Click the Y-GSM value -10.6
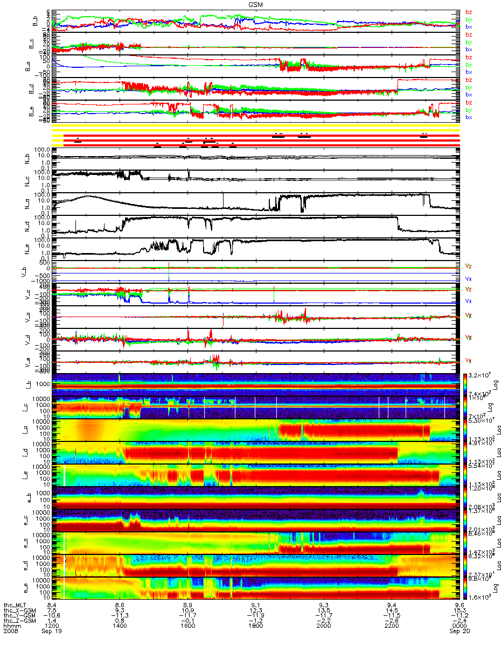The height and width of the screenshot is (646, 501). click(x=52, y=616)
